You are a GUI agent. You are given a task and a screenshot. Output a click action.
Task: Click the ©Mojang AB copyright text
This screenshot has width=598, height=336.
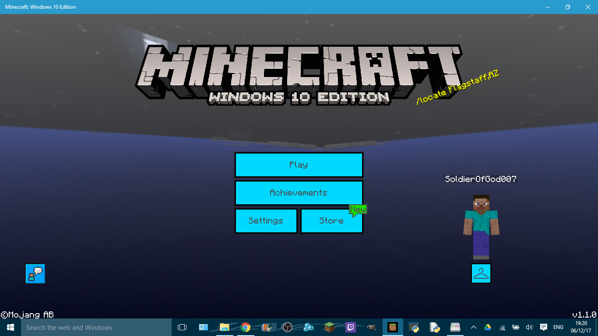27,315
